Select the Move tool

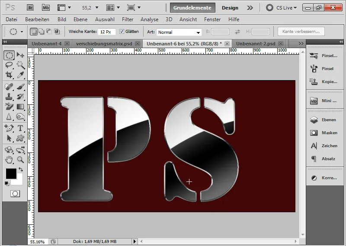tap(20, 55)
